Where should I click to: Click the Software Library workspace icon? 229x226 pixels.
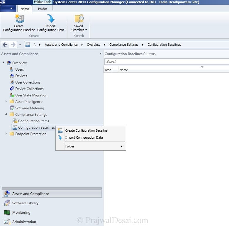pos(7,203)
